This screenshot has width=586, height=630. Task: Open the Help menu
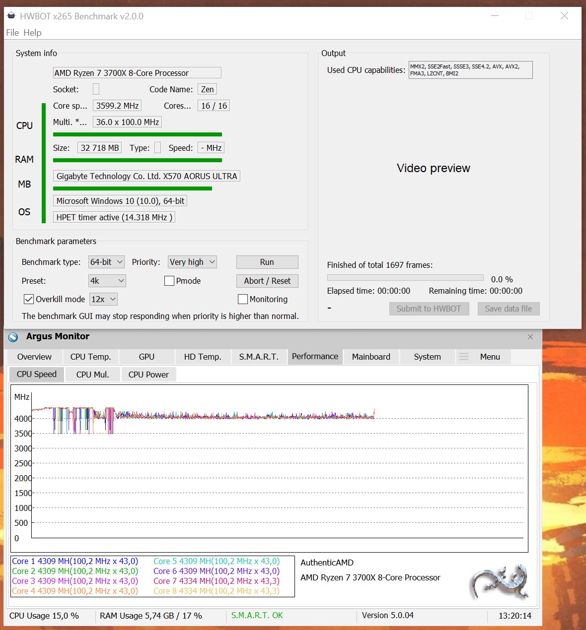(x=33, y=33)
